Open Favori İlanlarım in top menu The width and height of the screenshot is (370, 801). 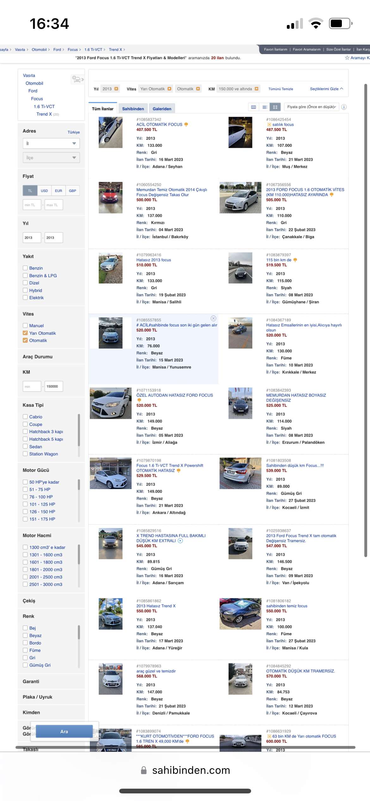tap(276, 49)
